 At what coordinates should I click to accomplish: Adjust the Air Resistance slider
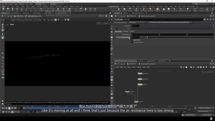(176, 37)
